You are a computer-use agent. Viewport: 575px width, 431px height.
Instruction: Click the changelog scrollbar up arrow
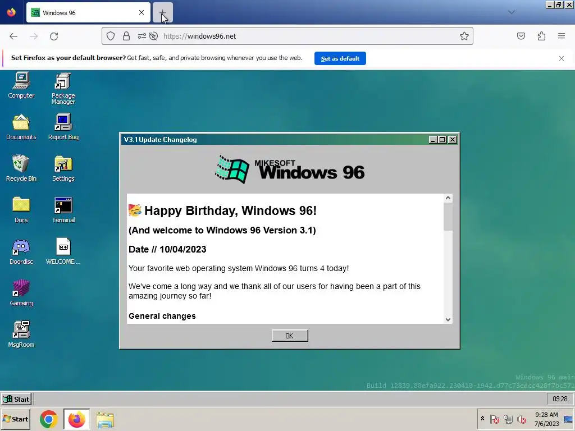(448, 198)
